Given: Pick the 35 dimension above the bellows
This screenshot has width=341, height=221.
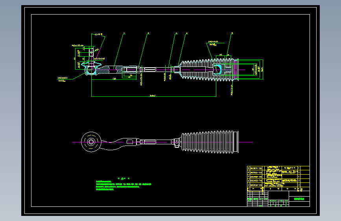Looking at the screenshot, I should (x=221, y=55).
